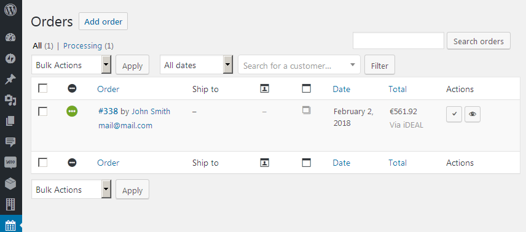Open the WordPress logo menu
This screenshot has height=232, width=526.
[10, 10]
